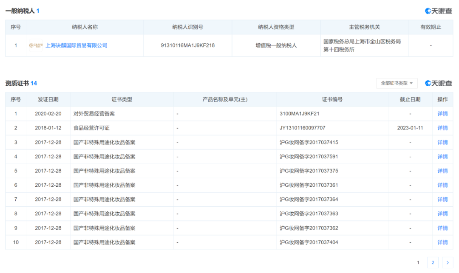Select page 1 in pagination
This screenshot has width=459, height=273.
418,262
